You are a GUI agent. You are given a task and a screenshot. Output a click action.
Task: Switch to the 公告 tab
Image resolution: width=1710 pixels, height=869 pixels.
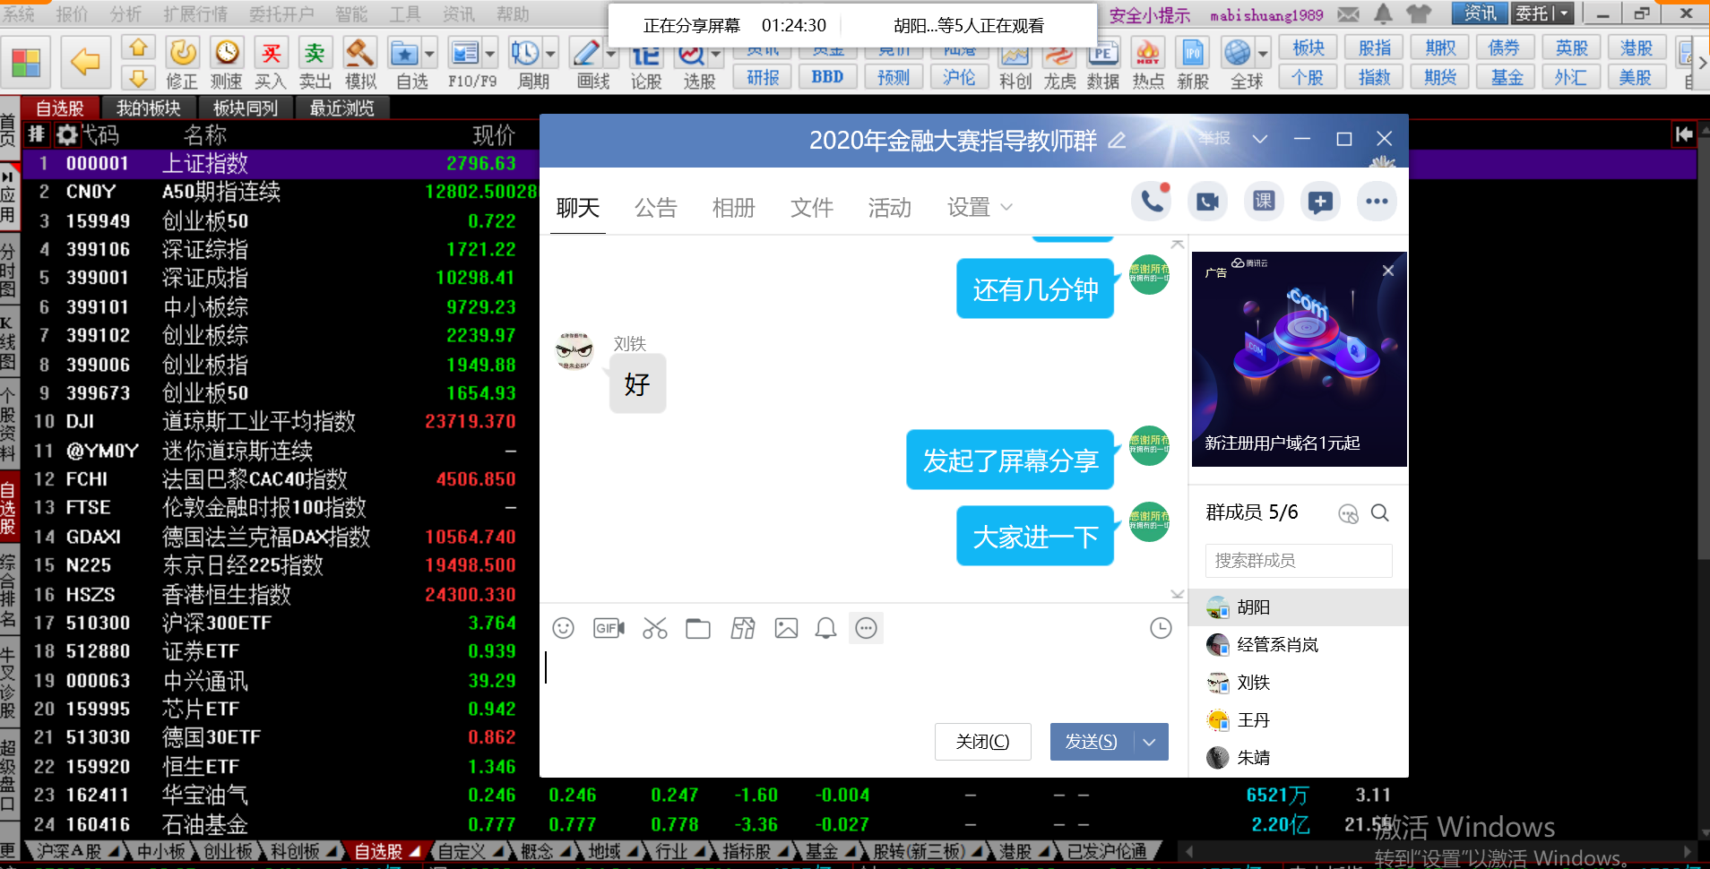[x=655, y=208]
